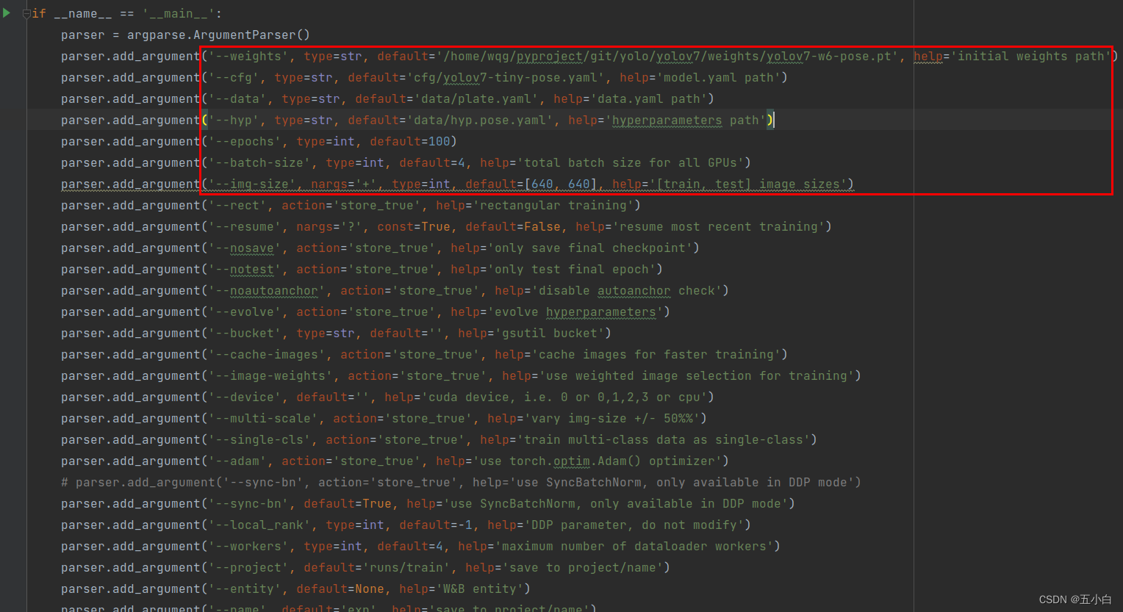Click the 'W&B entity' help string
1123x612 pixels.
click(480, 589)
